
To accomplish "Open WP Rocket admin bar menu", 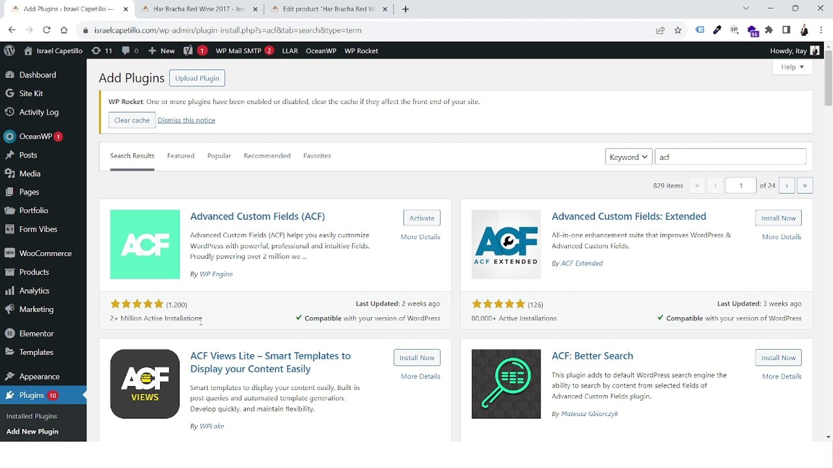I will (x=361, y=51).
